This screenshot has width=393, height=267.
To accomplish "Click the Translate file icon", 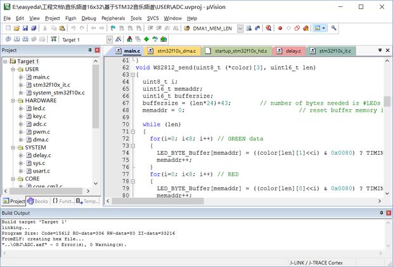I will pyautogui.click(x=8, y=39).
